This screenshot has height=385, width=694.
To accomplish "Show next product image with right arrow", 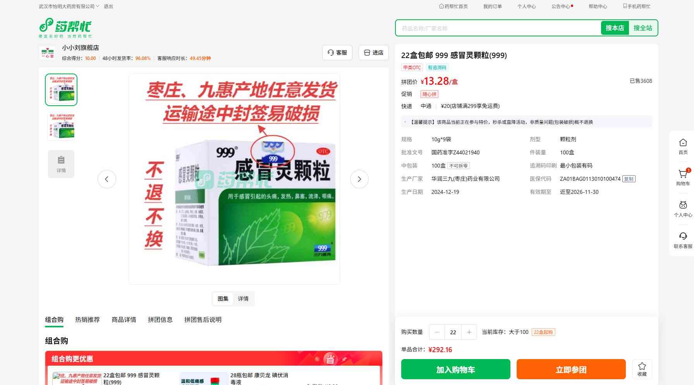I will tap(359, 179).
